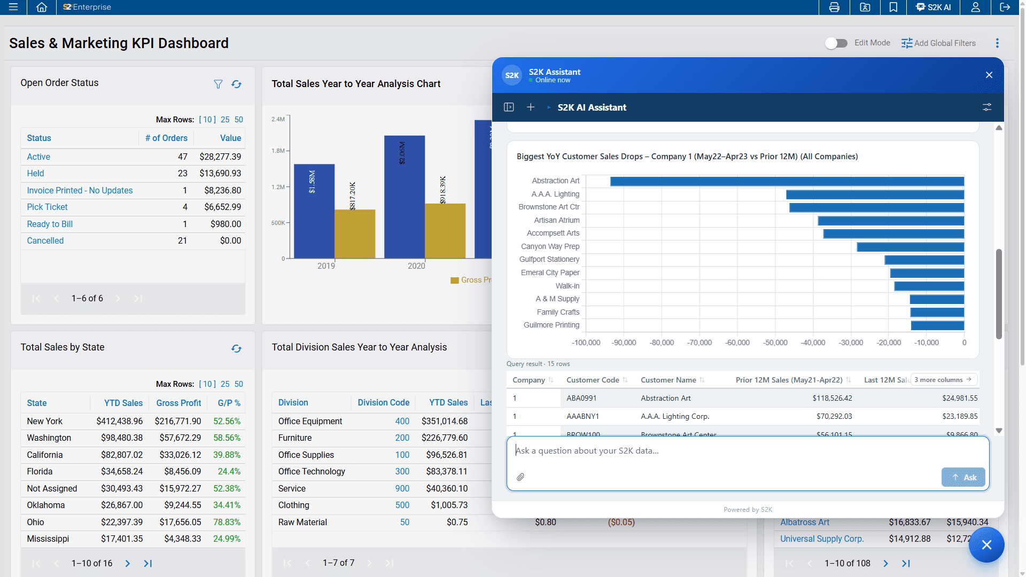1026x577 pixels.
Task: Toggle Edit Mode switch
Action: click(836, 43)
